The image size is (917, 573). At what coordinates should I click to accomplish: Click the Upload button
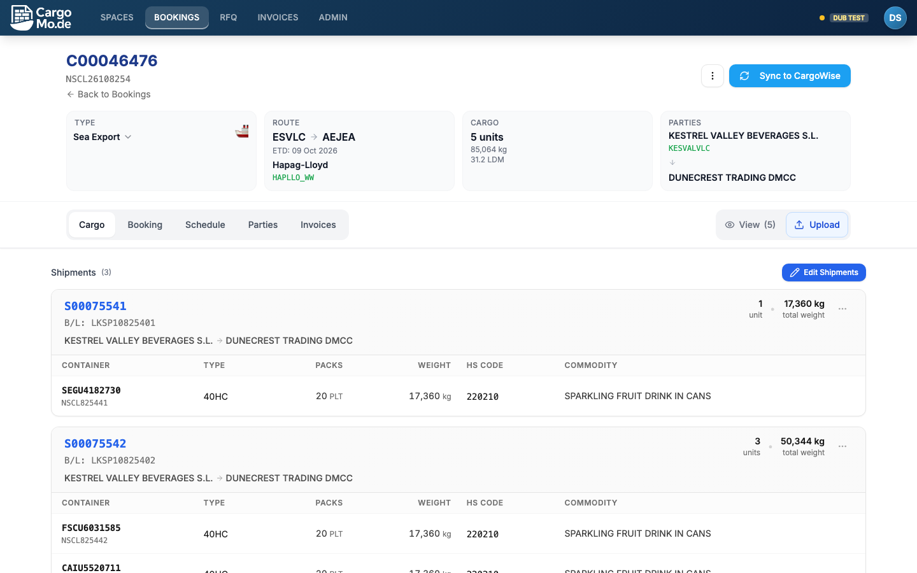(817, 225)
